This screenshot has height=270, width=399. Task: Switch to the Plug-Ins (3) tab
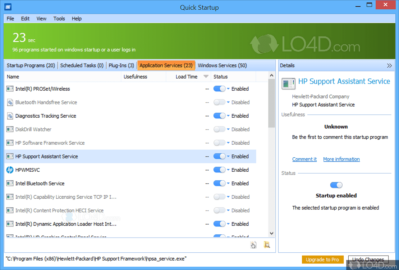click(x=121, y=66)
